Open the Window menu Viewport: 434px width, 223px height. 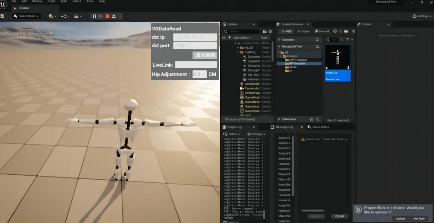37,1
